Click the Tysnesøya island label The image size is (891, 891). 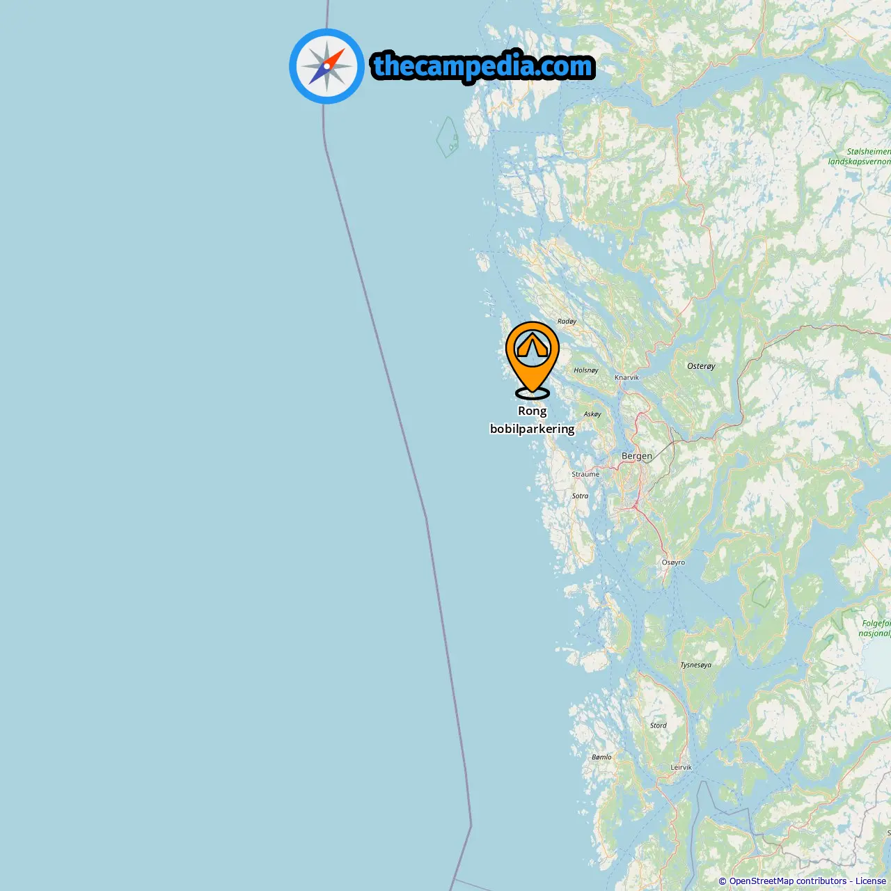pyautogui.click(x=695, y=665)
